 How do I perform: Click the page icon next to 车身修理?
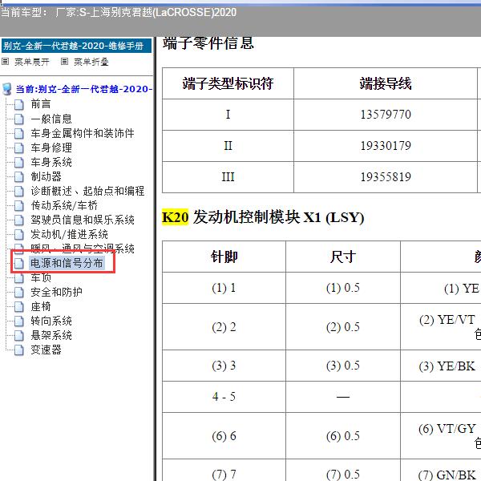coord(19,148)
